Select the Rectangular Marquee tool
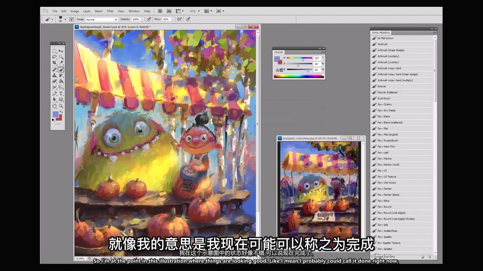Image resolution: width=483 pixels, height=271 pixels. (x=55, y=51)
